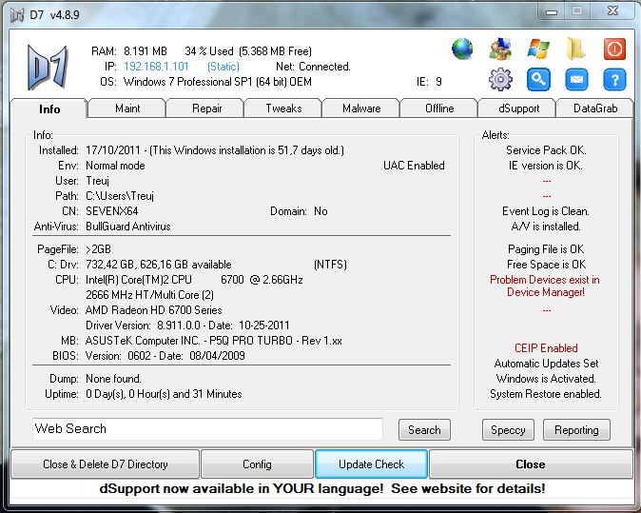
Task: Go to the dSupport tab
Action: (x=518, y=109)
